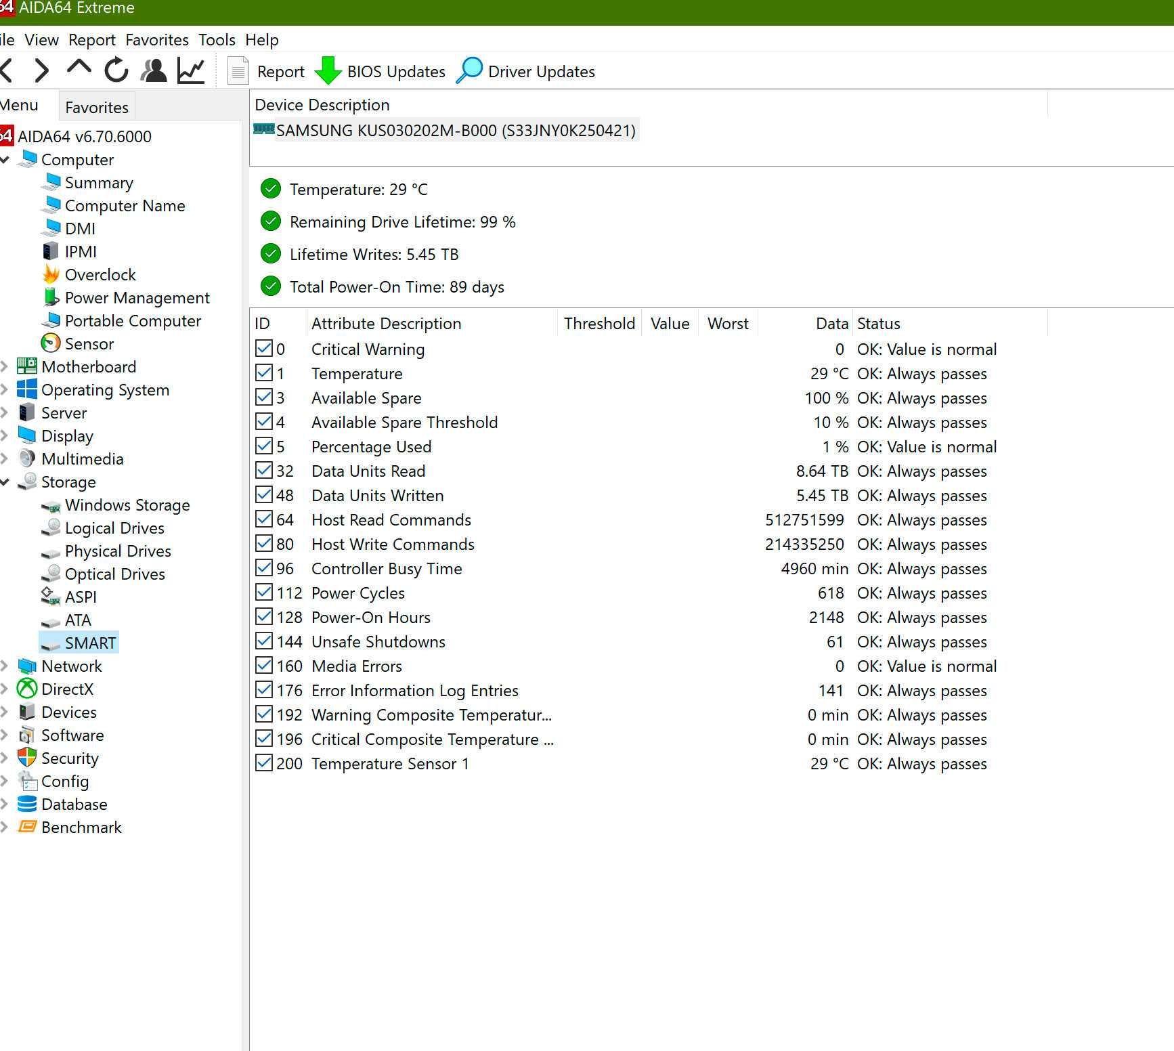Expand the Display node
Viewport: 1174px width, 1051px height.
pyautogui.click(x=4, y=436)
